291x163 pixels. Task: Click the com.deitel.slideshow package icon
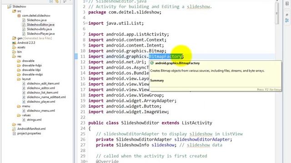coord(19,16)
